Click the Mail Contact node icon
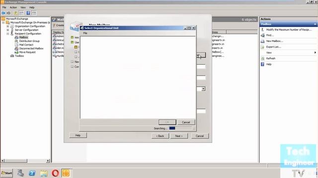 (x=16, y=44)
